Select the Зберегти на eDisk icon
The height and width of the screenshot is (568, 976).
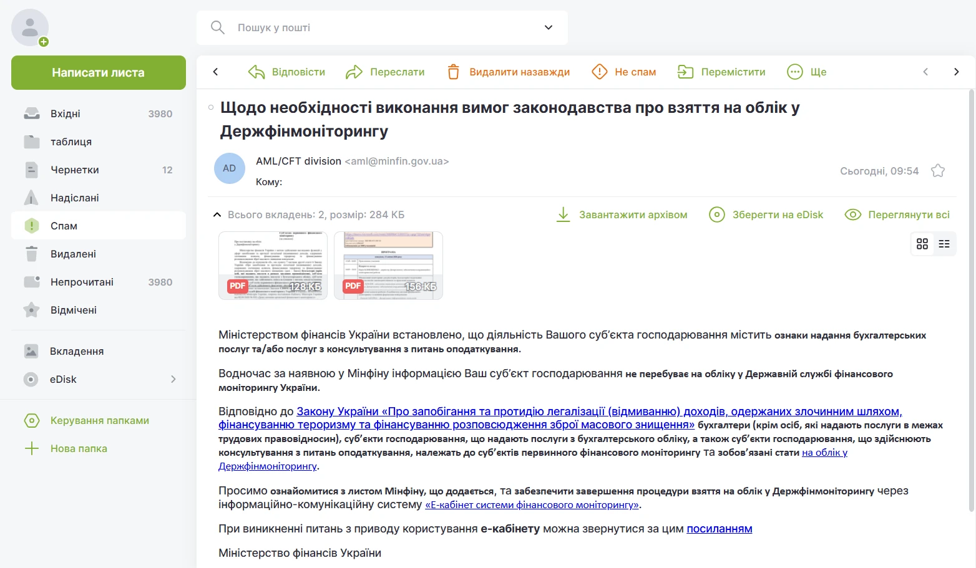tap(716, 214)
